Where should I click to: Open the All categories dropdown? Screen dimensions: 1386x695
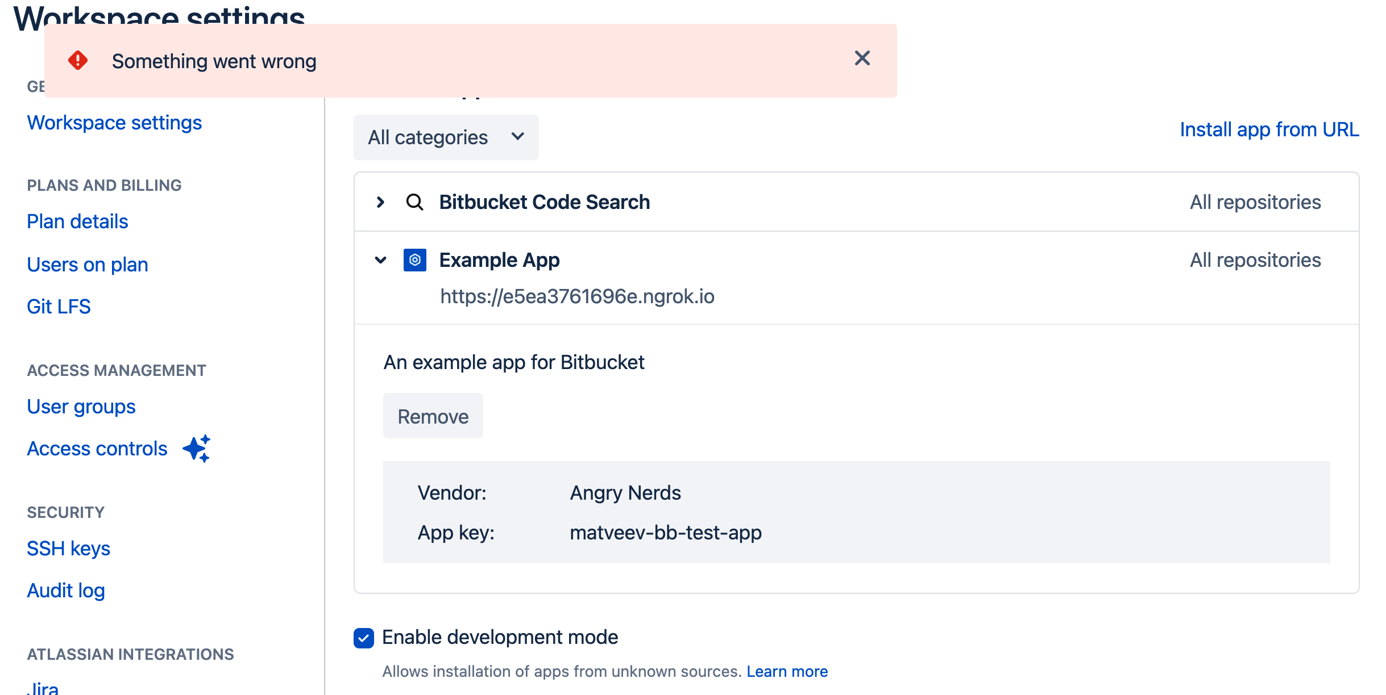[x=446, y=137]
